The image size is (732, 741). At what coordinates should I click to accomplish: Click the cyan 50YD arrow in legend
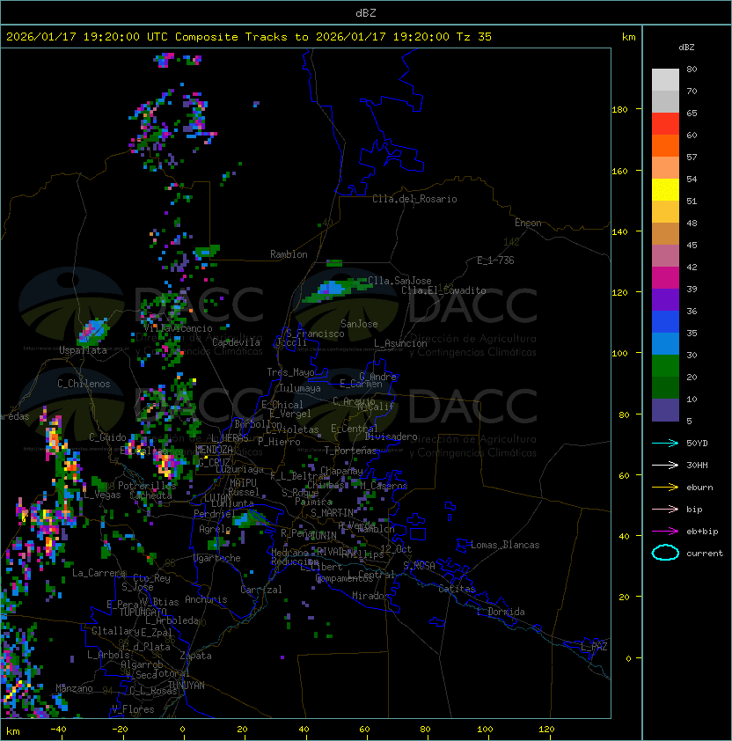(x=665, y=444)
